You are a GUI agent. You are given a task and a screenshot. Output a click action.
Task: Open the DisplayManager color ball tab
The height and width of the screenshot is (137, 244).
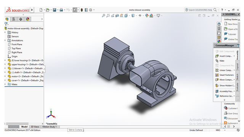pos(27,19)
